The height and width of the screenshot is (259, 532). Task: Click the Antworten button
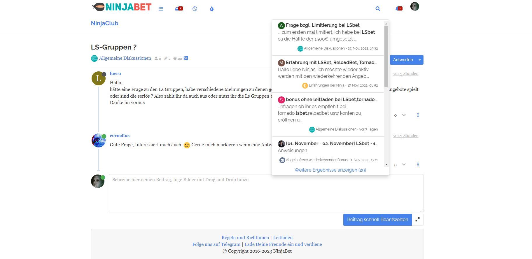[403, 60]
